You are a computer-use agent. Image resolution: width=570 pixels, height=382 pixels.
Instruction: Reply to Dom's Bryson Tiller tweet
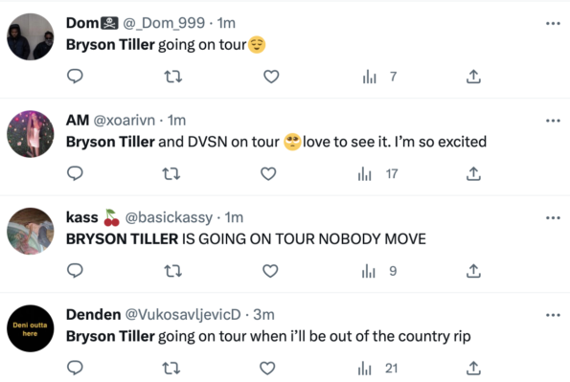point(75,77)
